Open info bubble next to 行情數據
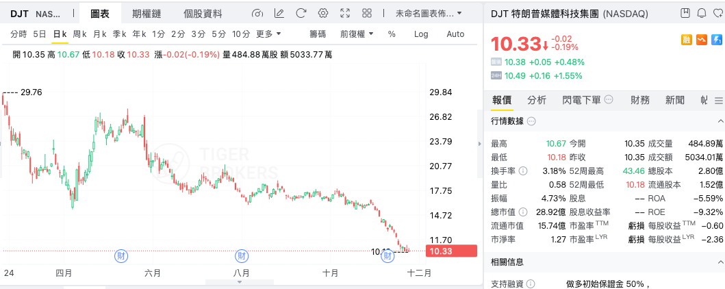Image resolution: width=725 pixels, height=289 pixels. (x=531, y=121)
